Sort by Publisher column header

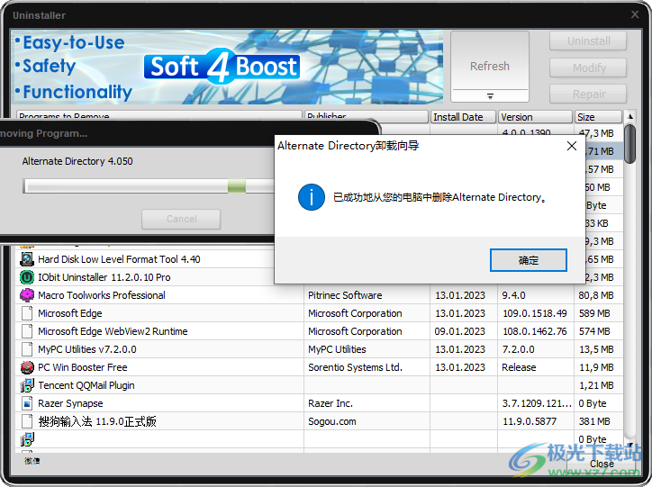[x=367, y=117]
